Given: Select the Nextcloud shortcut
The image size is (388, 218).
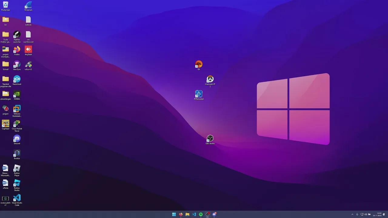Looking at the screenshot, I should coord(17,80).
